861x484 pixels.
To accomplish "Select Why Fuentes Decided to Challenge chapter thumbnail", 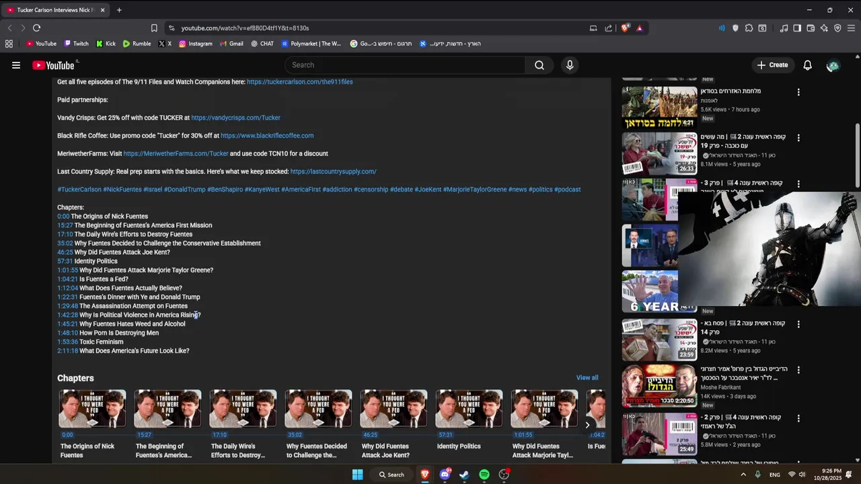I will 318,409.
